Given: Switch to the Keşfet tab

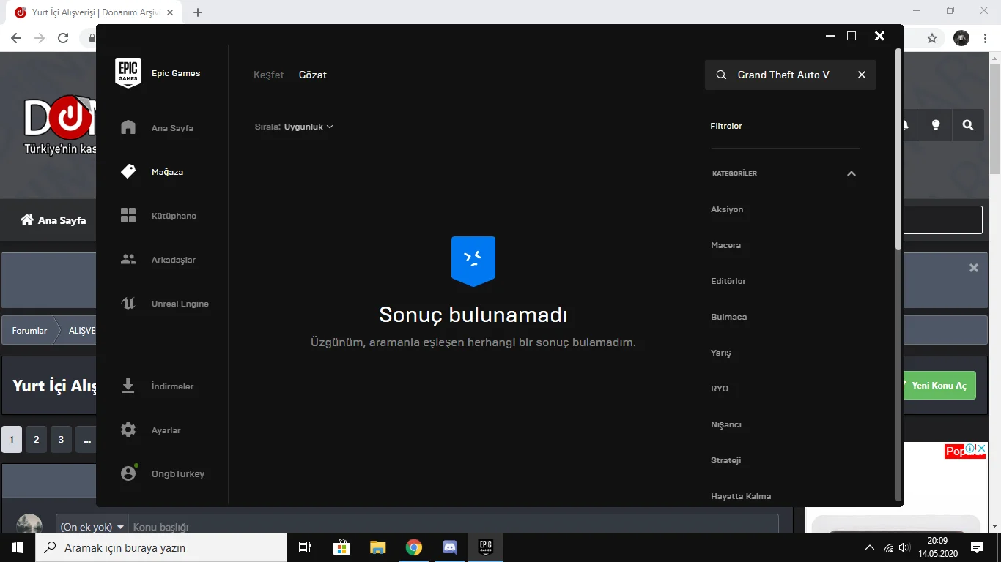Looking at the screenshot, I should point(268,74).
